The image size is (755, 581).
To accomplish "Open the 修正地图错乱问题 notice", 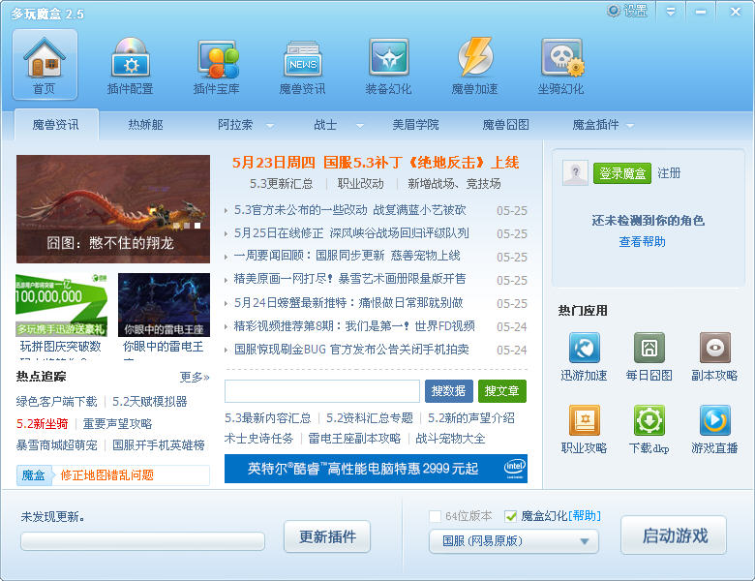I will pos(106,475).
